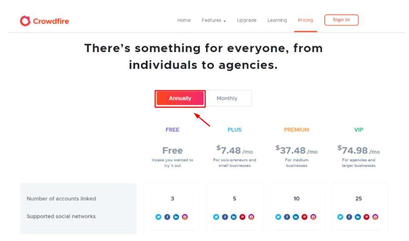Switch billing to Annually
The width and height of the screenshot is (409, 241).
[180, 98]
